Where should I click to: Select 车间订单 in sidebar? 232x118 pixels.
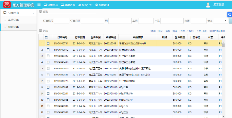(13, 20)
